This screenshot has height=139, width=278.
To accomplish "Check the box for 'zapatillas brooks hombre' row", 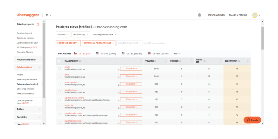I will (59, 99).
